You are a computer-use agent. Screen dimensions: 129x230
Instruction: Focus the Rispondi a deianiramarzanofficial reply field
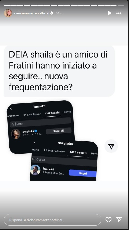coord(53,220)
